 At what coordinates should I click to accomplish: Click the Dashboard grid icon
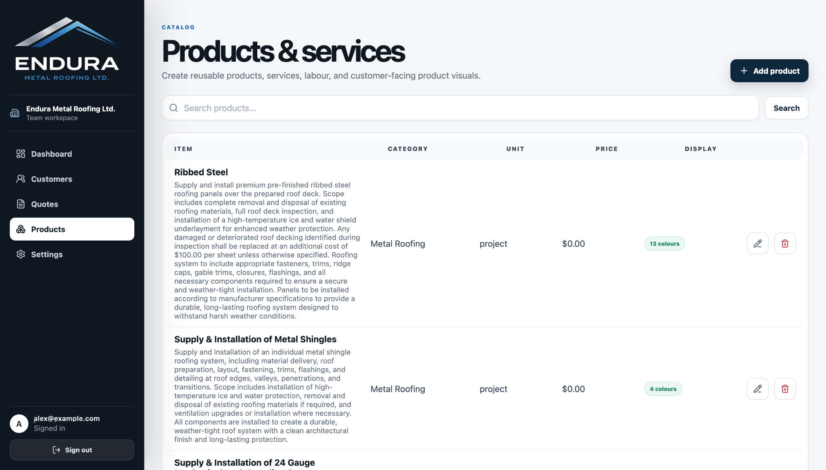tap(21, 154)
